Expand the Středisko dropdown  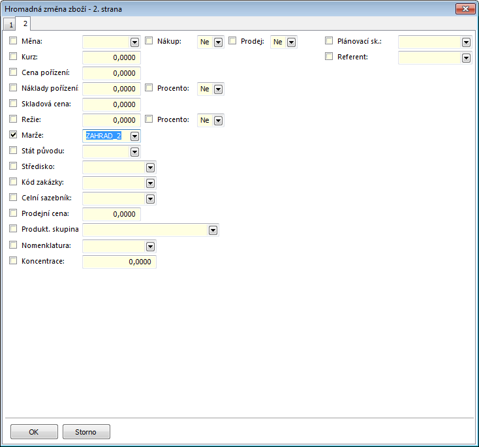(150, 168)
